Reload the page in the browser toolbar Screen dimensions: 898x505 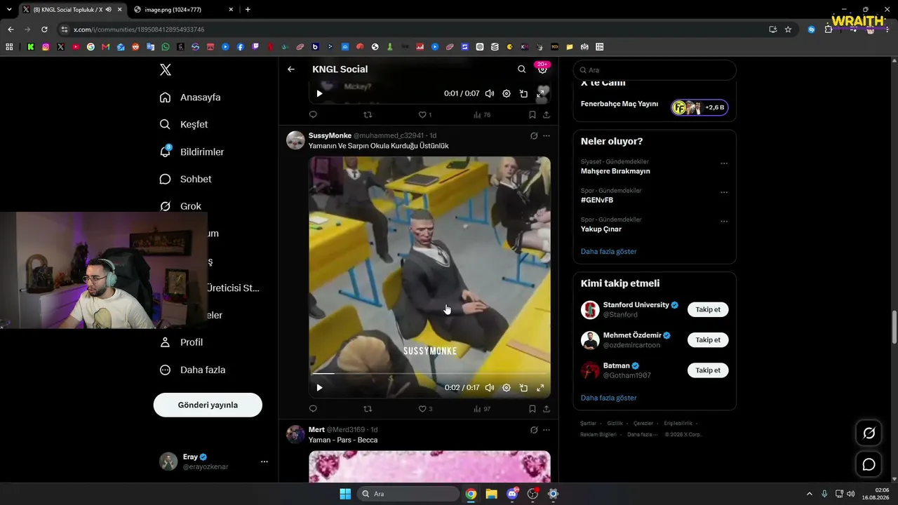(44, 29)
